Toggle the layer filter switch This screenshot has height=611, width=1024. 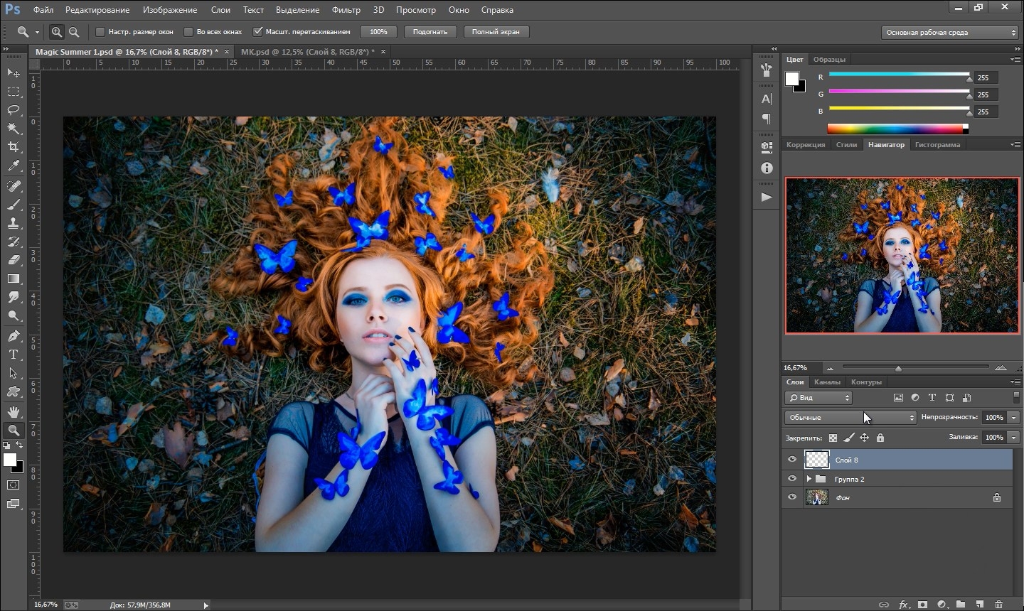coord(1016,398)
